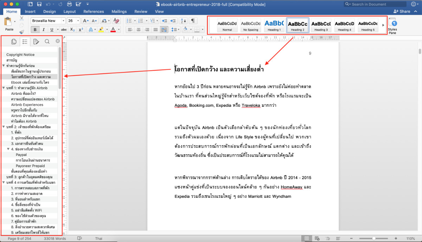Decrease font size with the smaller A
Image resolution: width=422 pixels, height=242 pixels.
94,21
